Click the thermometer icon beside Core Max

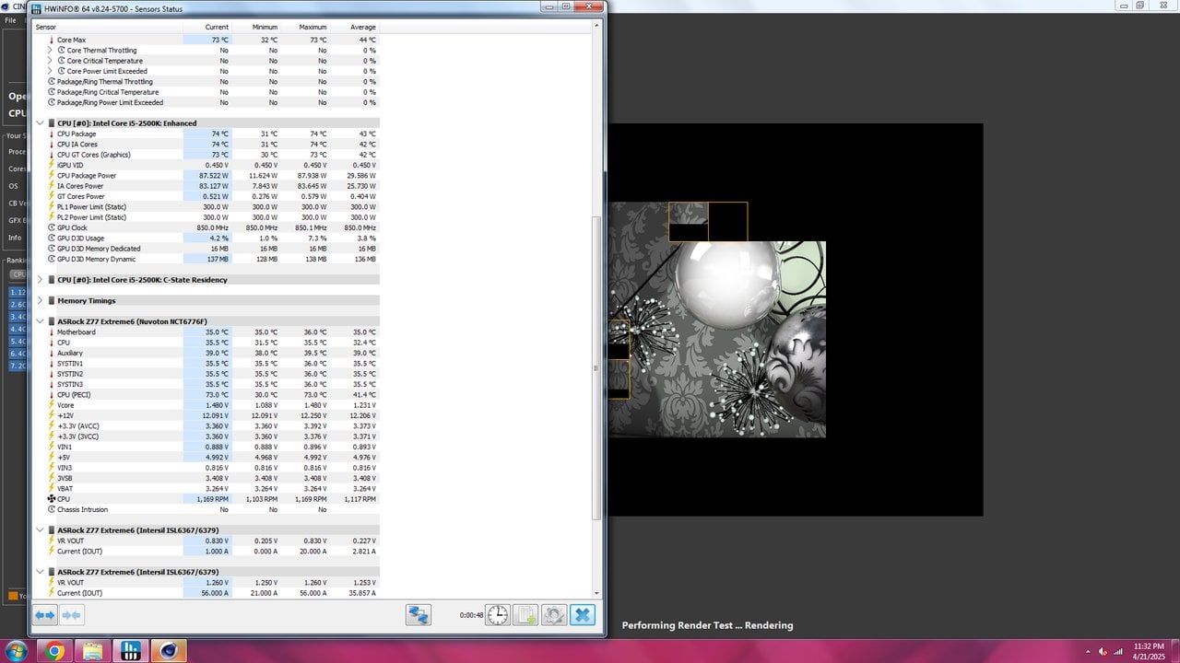pyautogui.click(x=52, y=41)
